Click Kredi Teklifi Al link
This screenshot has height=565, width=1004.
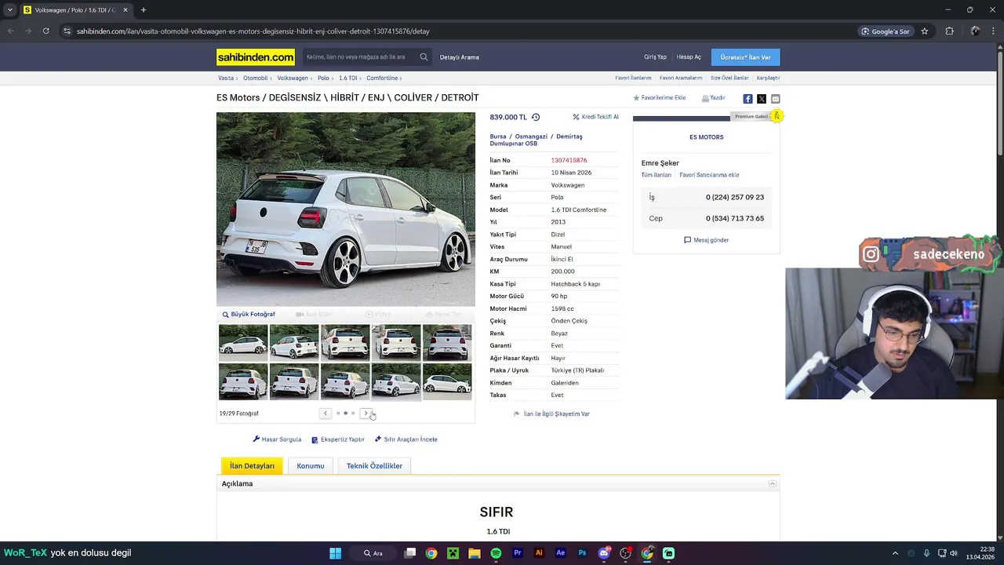click(x=595, y=117)
